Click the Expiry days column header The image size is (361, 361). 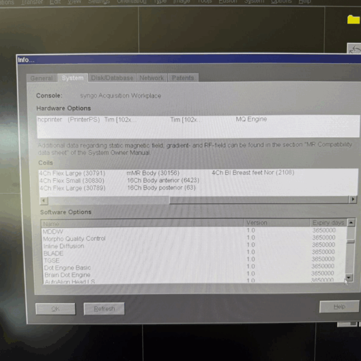pos(328,223)
